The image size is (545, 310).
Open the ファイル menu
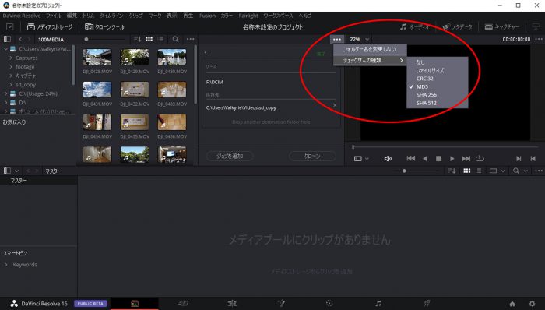54,16
